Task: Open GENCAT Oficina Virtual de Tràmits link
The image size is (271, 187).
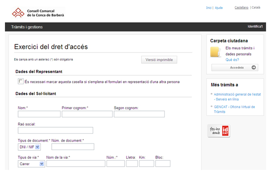Action: 234,109
